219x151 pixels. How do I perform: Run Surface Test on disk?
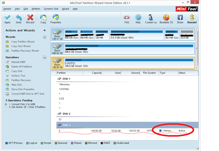point(18,76)
